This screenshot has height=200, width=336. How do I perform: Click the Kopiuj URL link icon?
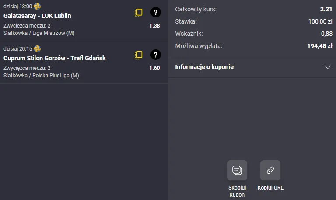[x=270, y=170]
